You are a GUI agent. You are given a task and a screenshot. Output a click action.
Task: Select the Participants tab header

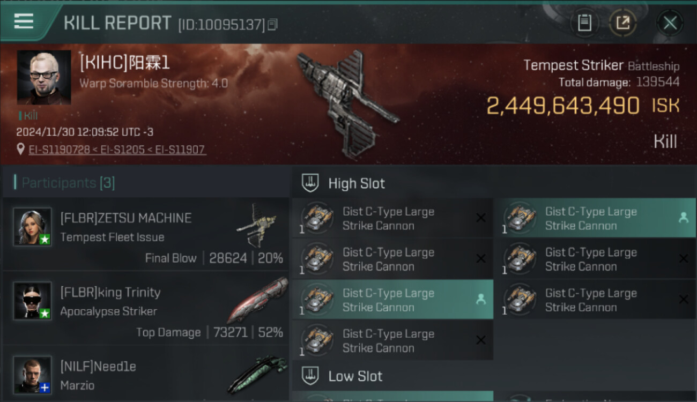coord(68,183)
